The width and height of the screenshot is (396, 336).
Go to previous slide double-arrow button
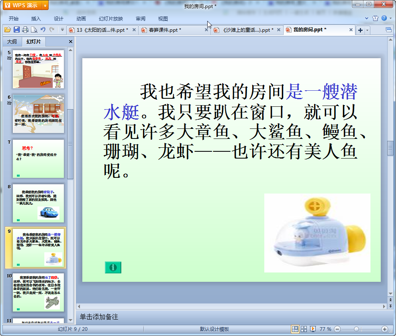tap(390, 300)
